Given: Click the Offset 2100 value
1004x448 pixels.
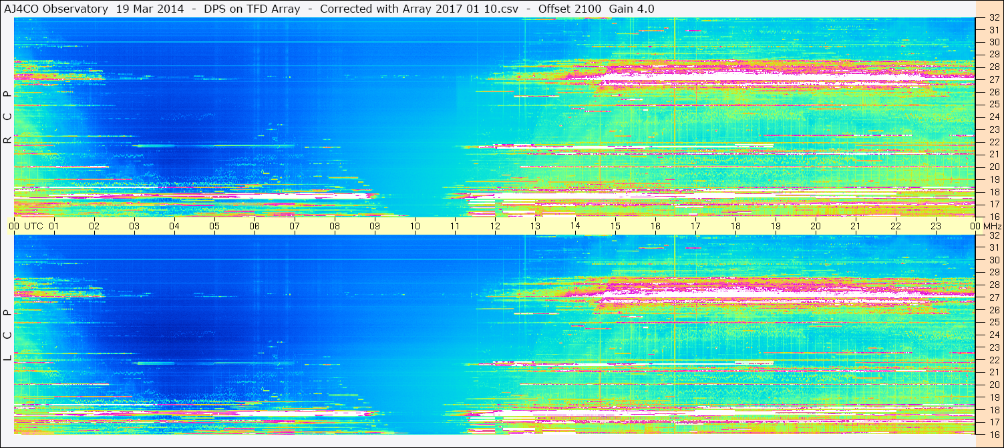Looking at the screenshot, I should point(569,9).
